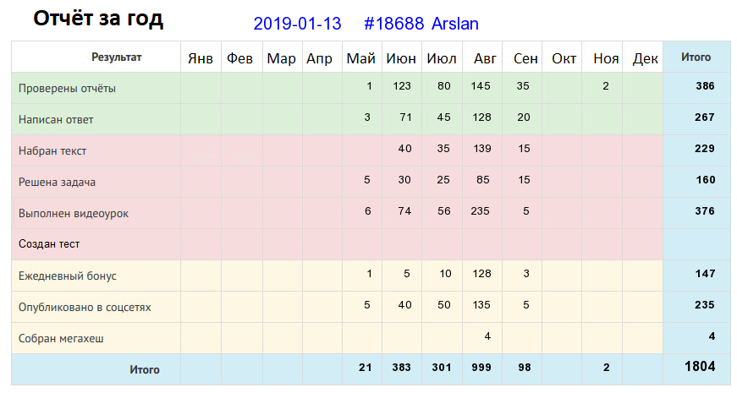This screenshot has width=737, height=393.
Task: Select the Создан тест row label
Action: click(49, 244)
